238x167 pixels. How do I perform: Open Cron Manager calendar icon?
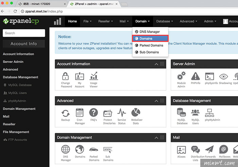point(80,113)
